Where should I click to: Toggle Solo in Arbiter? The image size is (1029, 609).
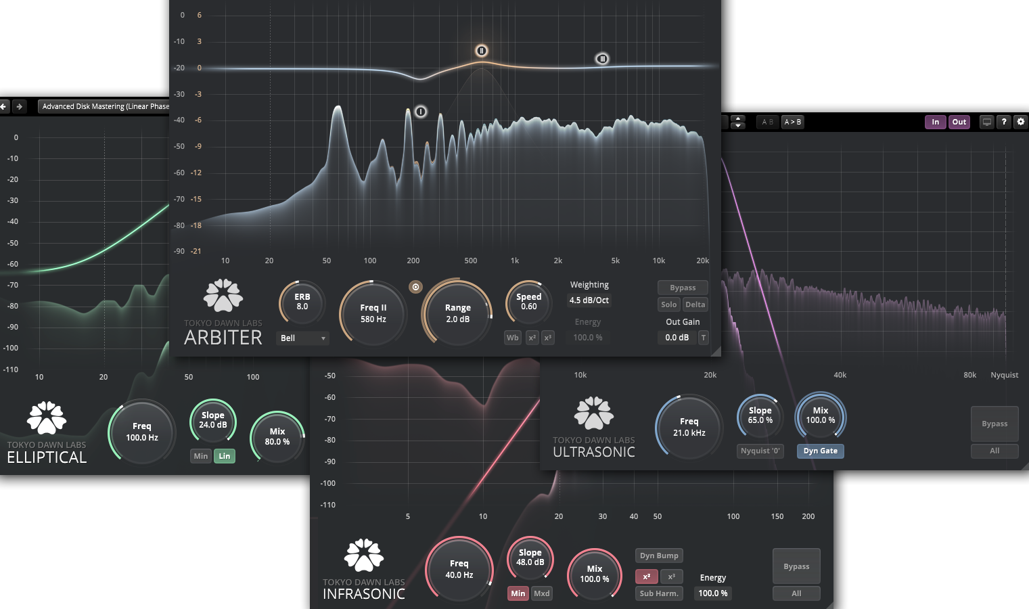[668, 304]
